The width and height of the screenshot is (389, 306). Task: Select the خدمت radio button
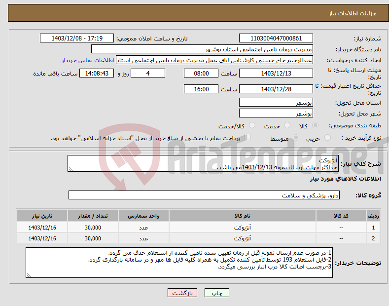287,125
